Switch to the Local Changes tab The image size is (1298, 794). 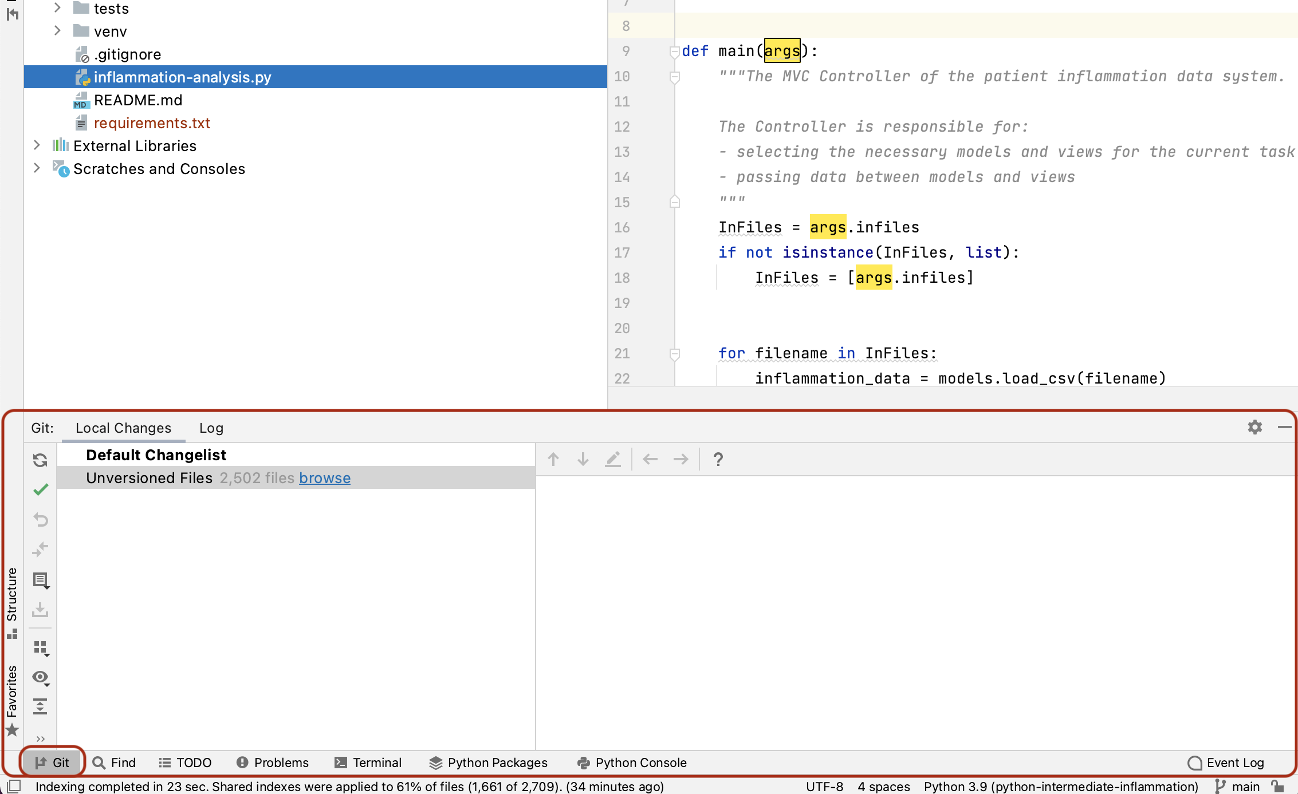tap(123, 428)
